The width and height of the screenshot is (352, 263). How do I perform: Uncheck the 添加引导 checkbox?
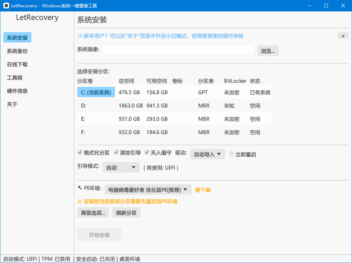[116, 153]
